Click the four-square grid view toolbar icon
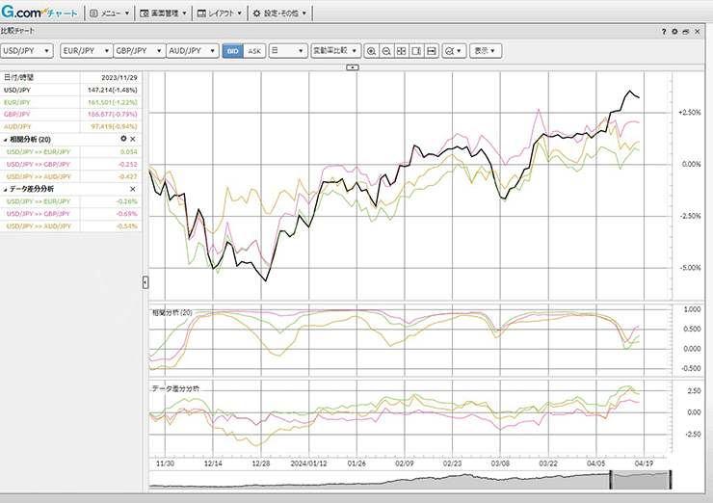The image size is (713, 503). [x=401, y=50]
